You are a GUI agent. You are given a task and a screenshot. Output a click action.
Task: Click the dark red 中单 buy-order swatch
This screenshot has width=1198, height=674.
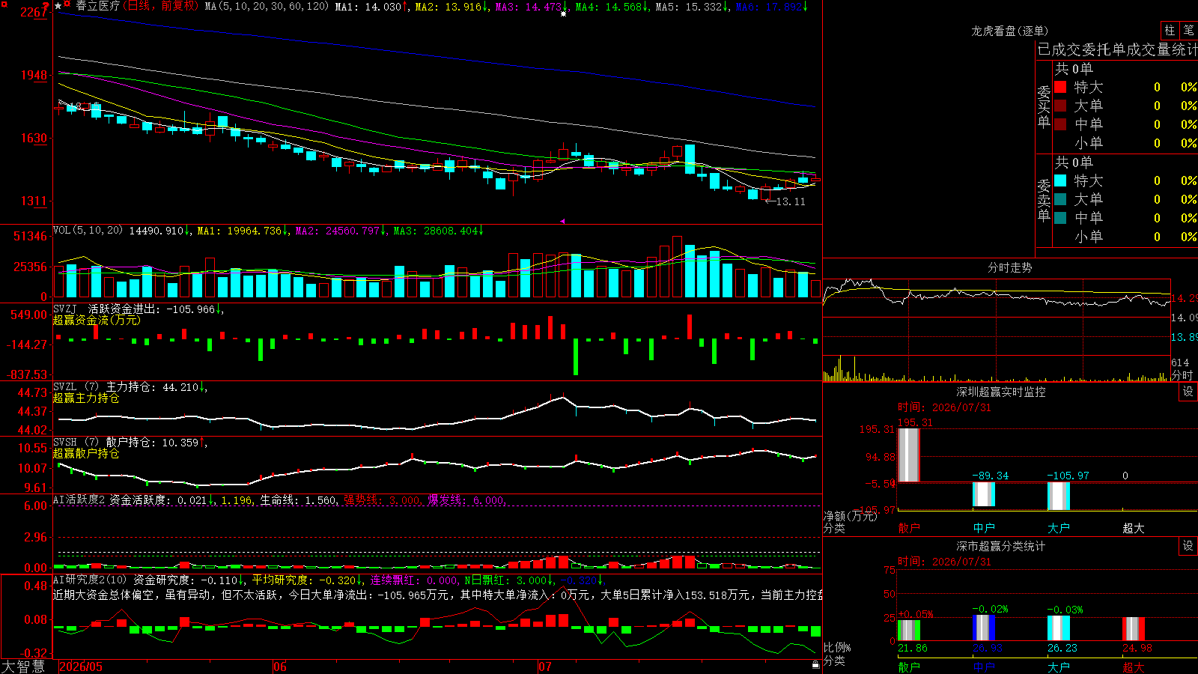pyautogui.click(x=1060, y=124)
